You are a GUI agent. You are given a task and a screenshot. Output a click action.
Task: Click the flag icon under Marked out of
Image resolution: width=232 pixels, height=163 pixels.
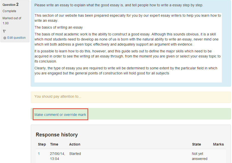[x=4, y=31]
